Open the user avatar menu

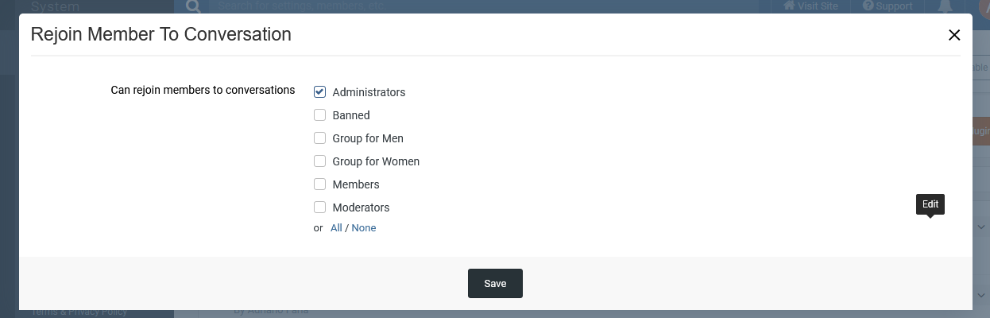(984, 6)
